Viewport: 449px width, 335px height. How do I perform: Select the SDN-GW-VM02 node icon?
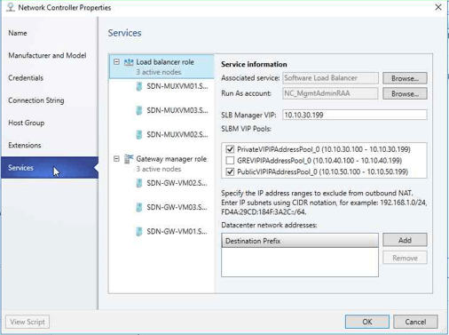pyautogui.click(x=138, y=183)
